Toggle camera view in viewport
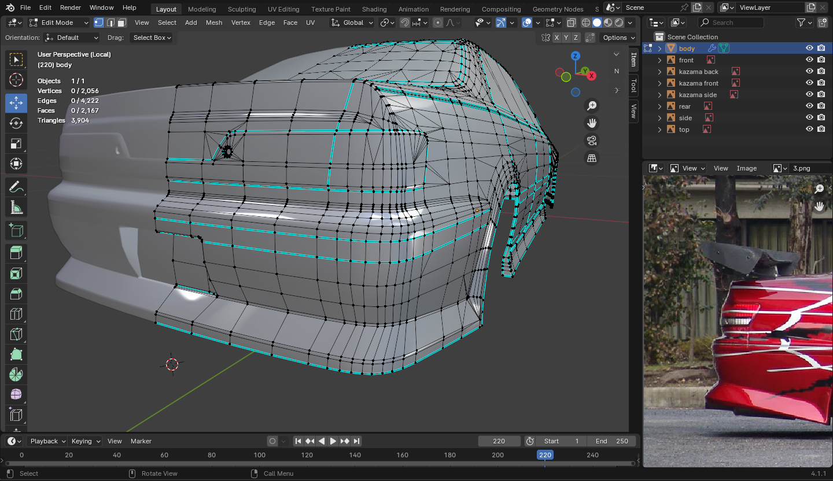This screenshot has height=481, width=833. point(591,140)
